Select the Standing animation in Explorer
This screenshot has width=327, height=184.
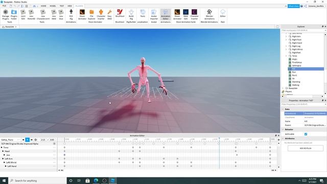click(296, 82)
